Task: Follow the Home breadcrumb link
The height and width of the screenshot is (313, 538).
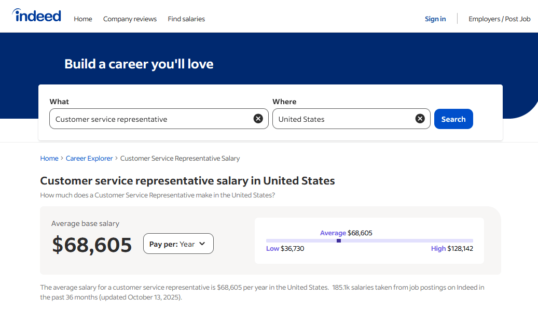Action: 49,159
